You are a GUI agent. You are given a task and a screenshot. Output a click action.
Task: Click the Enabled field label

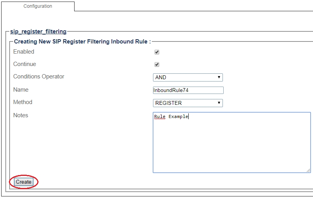coord(24,52)
